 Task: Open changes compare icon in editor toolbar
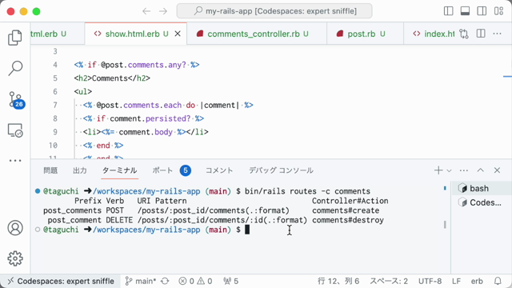click(464, 34)
